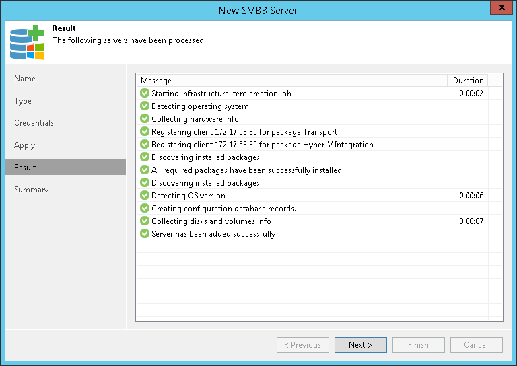Click the Cancel button
The width and height of the screenshot is (517, 366).
[477, 345]
